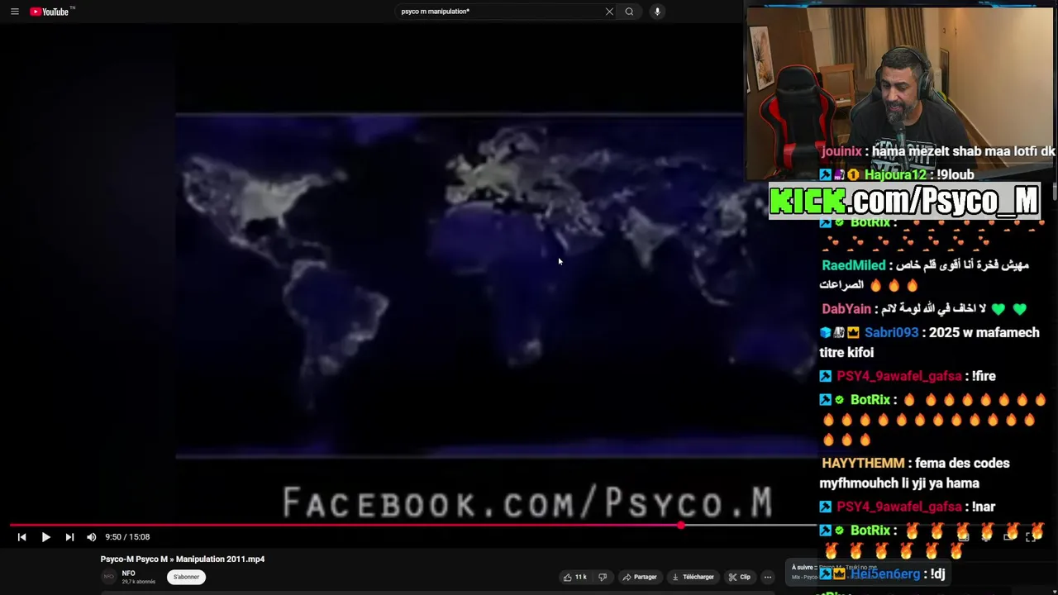Clear the search box with the X
Image resolution: width=1058 pixels, height=595 pixels.
(609, 12)
